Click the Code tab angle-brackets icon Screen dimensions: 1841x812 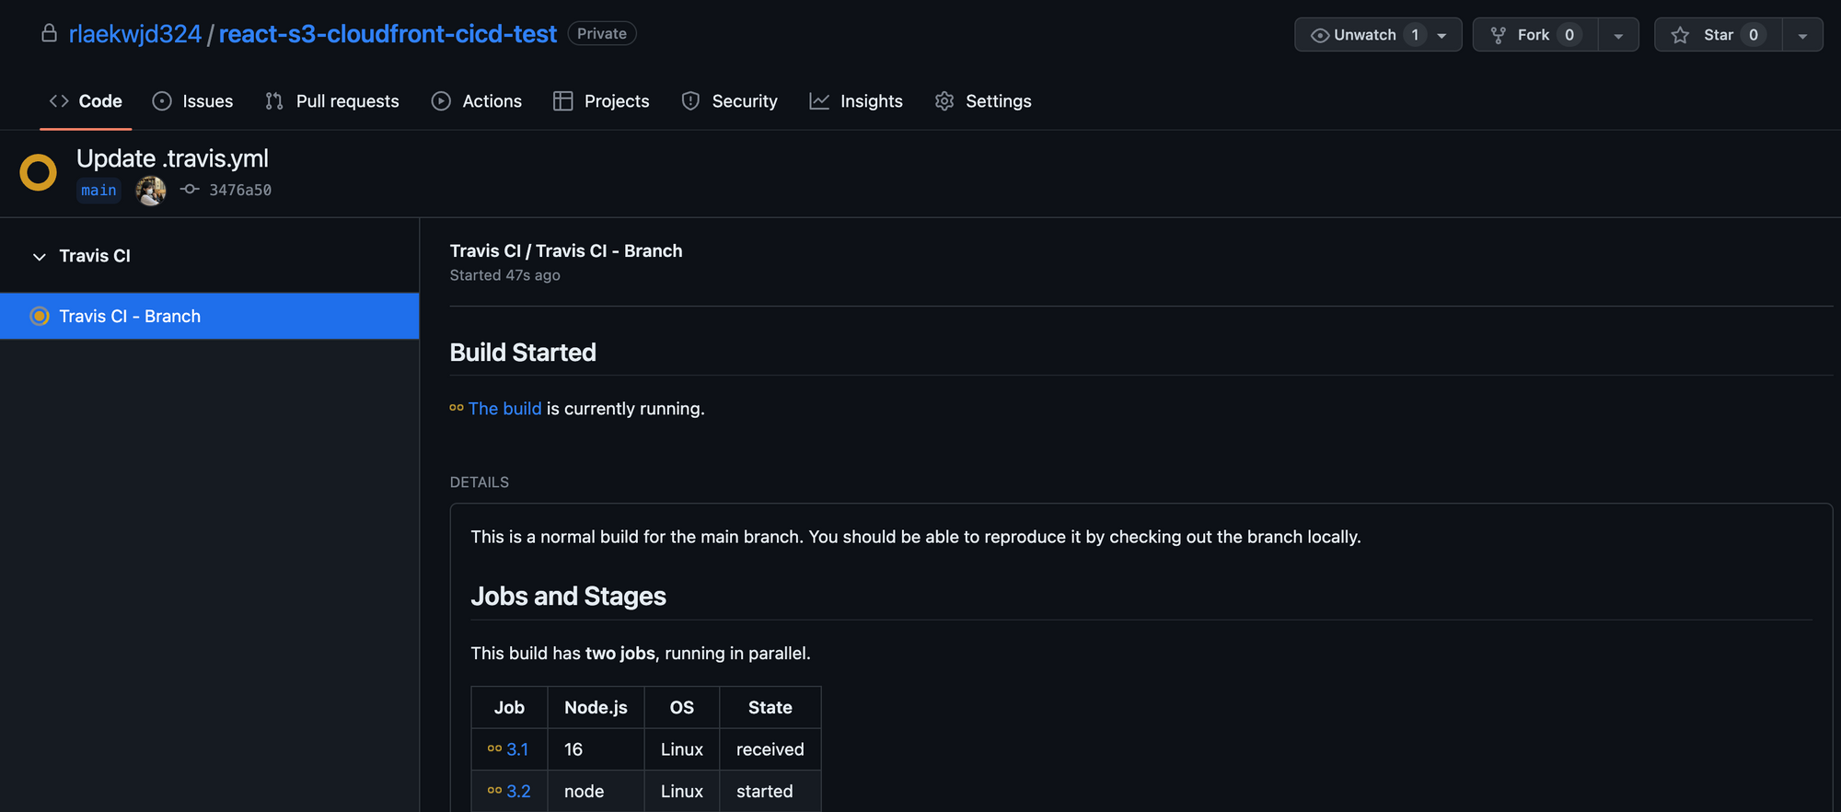pyautogui.click(x=59, y=101)
